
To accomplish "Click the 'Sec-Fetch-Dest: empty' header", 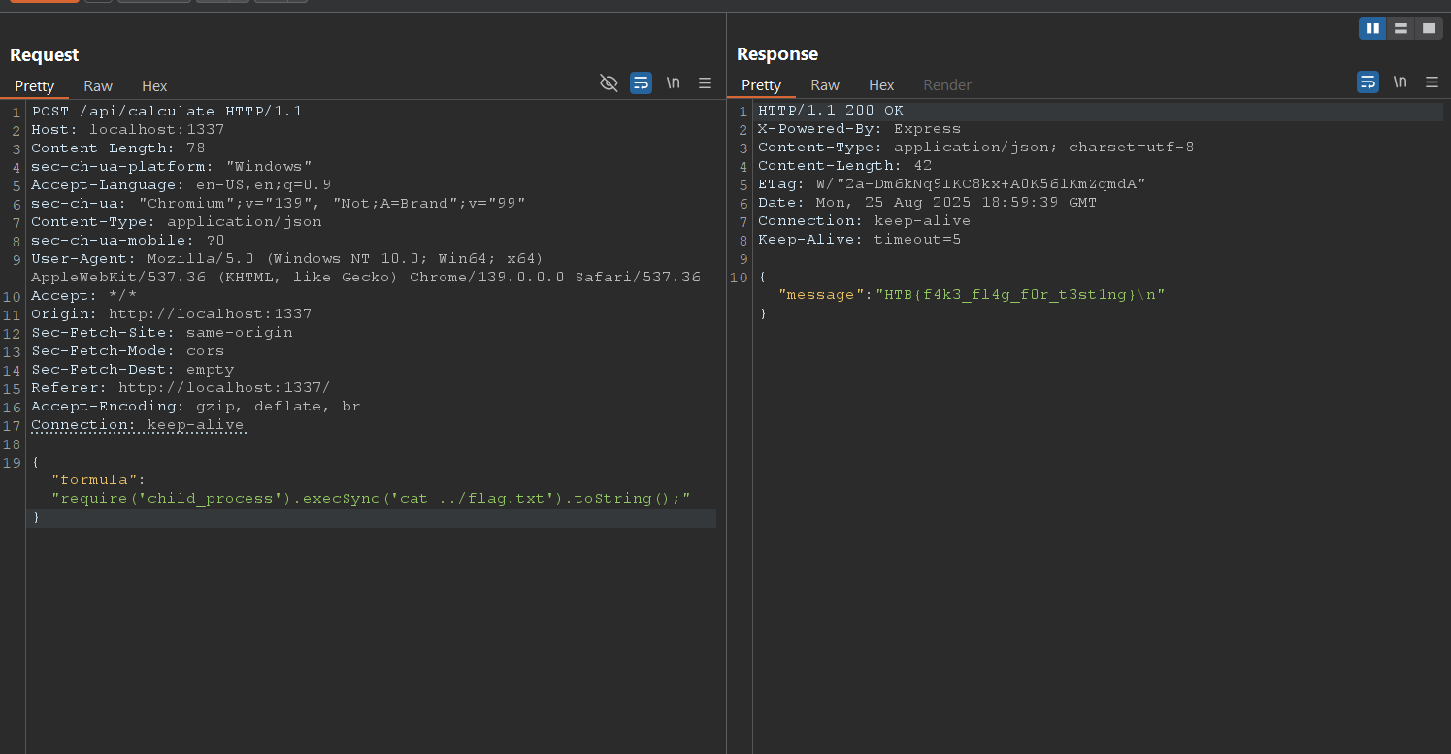I will tap(133, 370).
